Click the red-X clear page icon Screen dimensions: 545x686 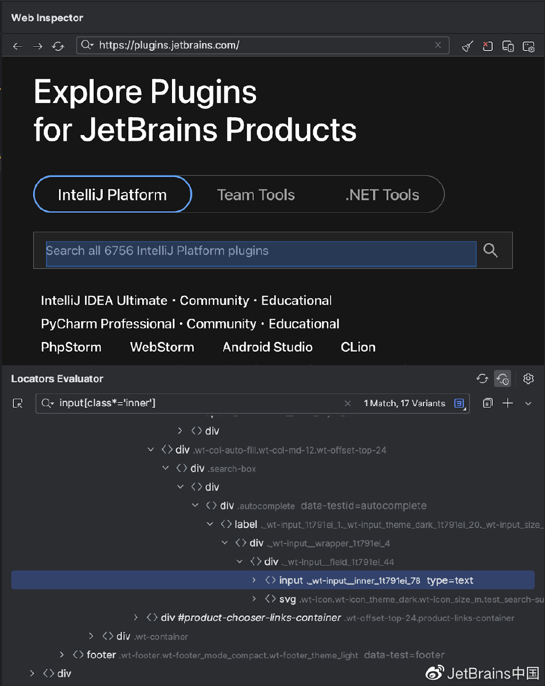(488, 46)
